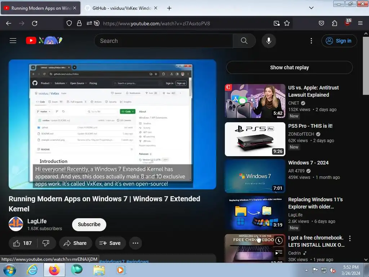Open 'I got a free chromebook' title
The image size is (369, 277).
[x=316, y=241]
